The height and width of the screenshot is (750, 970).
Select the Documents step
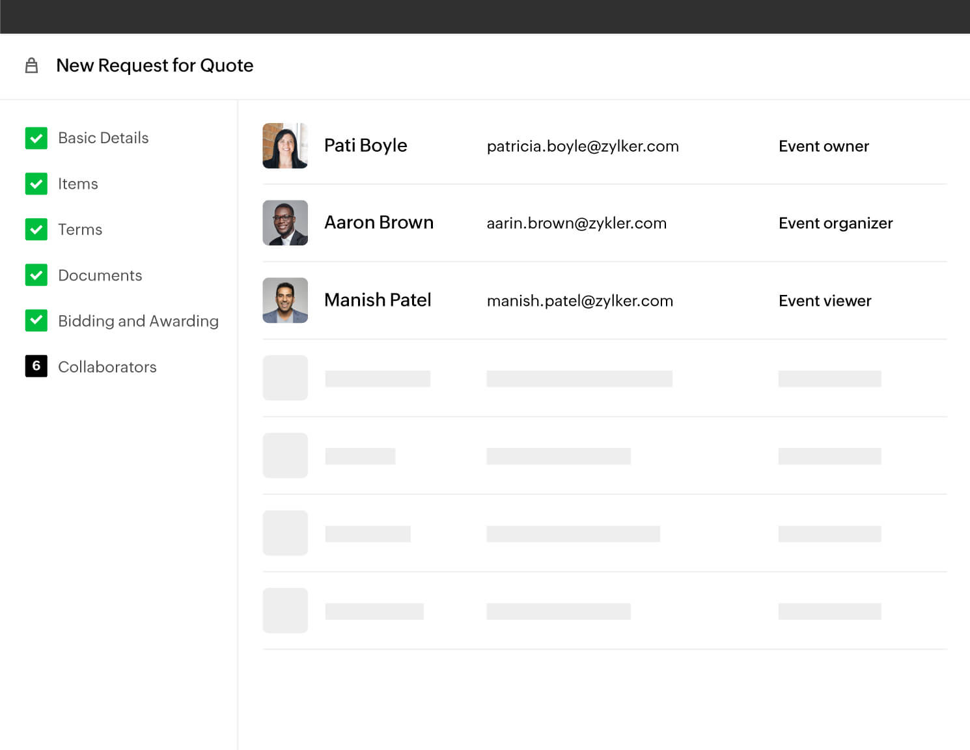(x=100, y=275)
